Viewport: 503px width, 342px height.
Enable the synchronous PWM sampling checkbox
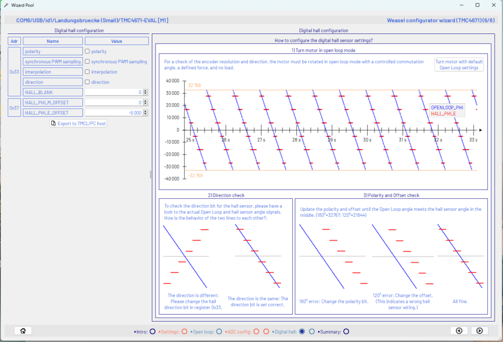click(88, 61)
